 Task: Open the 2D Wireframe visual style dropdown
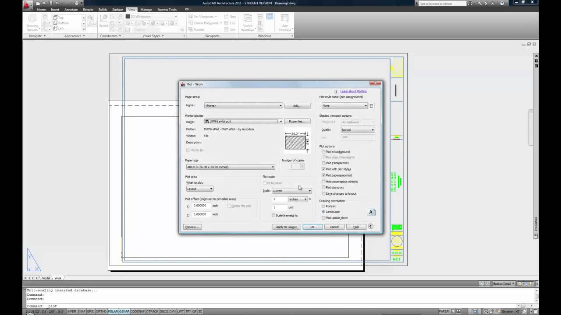[x=152, y=17]
